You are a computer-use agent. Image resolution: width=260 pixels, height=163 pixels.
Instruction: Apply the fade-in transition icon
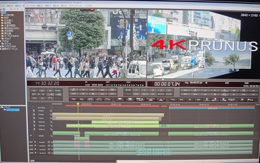[99, 99]
